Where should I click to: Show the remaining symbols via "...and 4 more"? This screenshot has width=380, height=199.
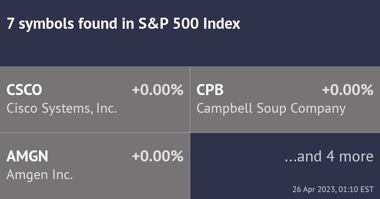pyautogui.click(x=329, y=156)
